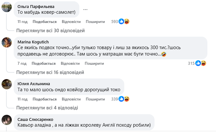This screenshot has height=133, width=216.
Task: Expand all 4 replies to Юлия's comment
Action: [47, 108]
